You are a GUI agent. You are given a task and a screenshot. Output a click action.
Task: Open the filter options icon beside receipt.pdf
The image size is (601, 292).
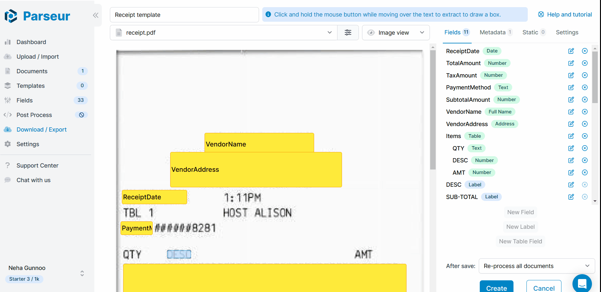pos(348,32)
